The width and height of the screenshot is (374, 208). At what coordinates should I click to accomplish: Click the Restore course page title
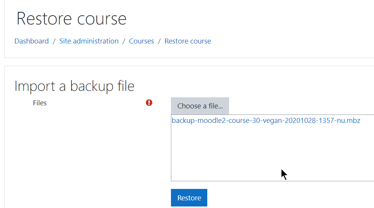click(x=71, y=19)
